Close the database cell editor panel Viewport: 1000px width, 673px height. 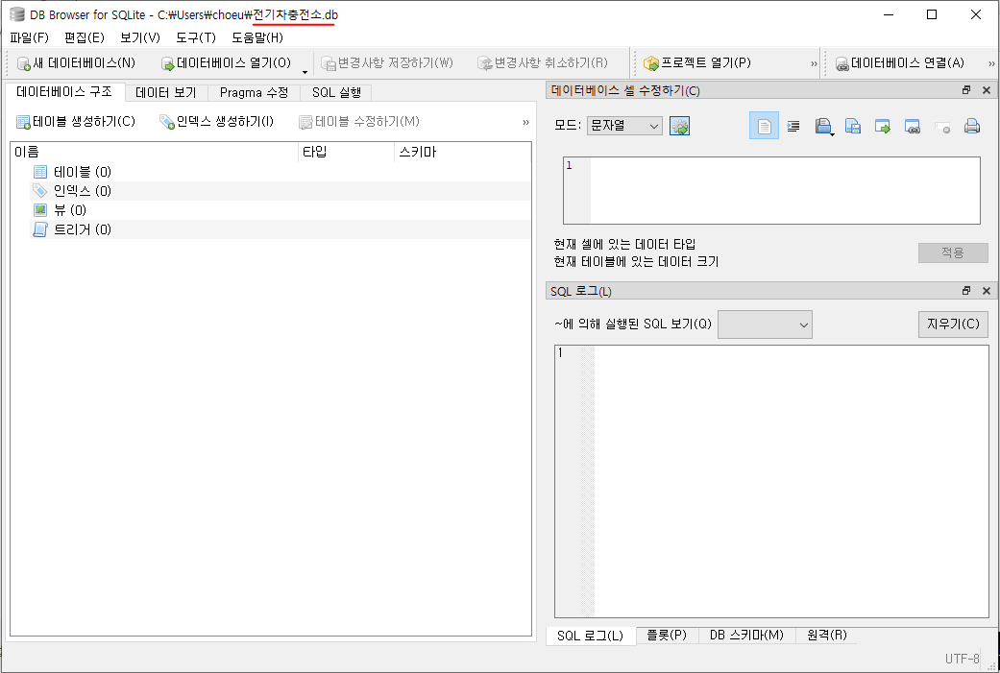tap(987, 90)
